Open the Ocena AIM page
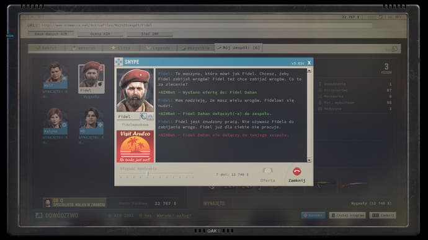 click(x=100, y=34)
